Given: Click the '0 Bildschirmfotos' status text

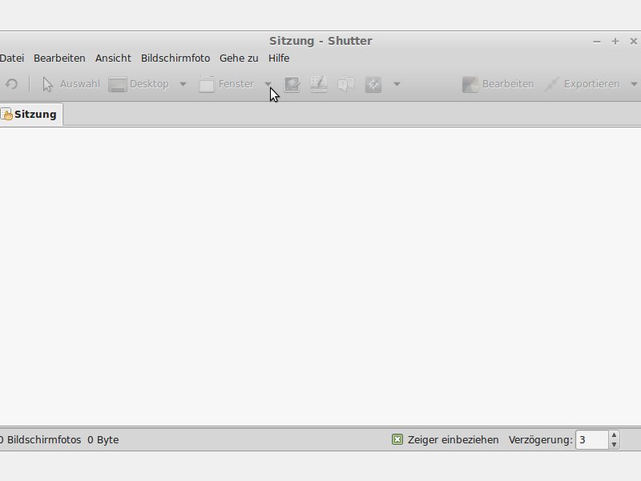Looking at the screenshot, I should tap(40, 439).
